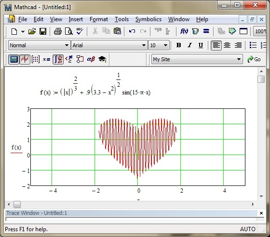Toggle the Calculator toolbar
Screen dimensions: 270x237
(x=13, y=59)
